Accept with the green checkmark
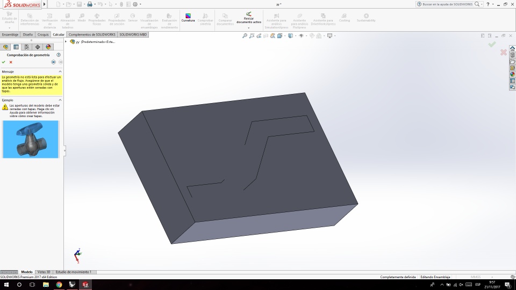This screenshot has width=516, height=290. (x=4, y=62)
